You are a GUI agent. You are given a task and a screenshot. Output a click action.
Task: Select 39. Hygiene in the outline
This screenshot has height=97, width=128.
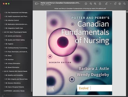(x=9, y=44)
